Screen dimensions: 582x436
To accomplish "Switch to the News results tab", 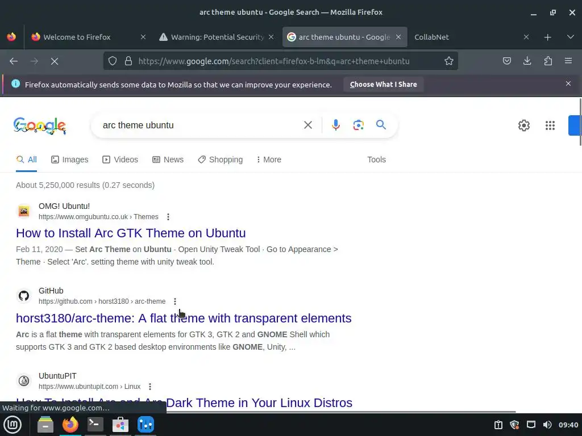I will click(x=168, y=160).
